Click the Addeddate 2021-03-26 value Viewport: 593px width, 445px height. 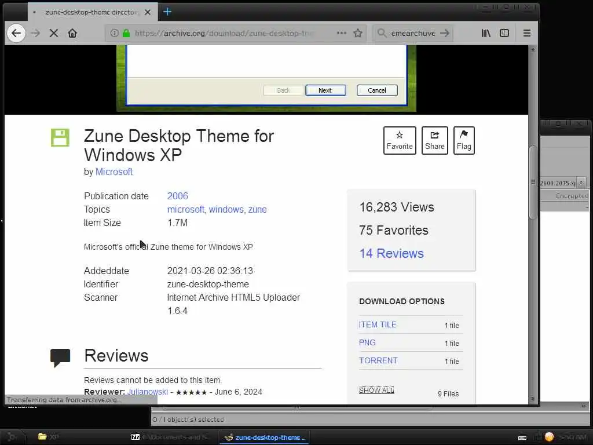coord(210,271)
